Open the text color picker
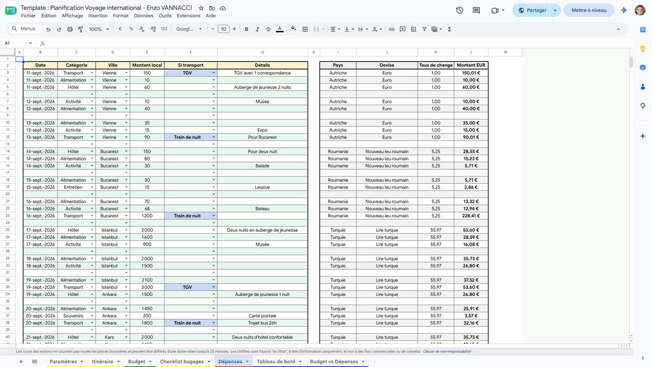The image size is (652, 367). click(x=279, y=29)
